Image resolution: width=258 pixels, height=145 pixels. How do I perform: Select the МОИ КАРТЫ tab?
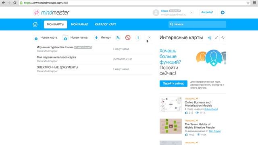(x=56, y=24)
